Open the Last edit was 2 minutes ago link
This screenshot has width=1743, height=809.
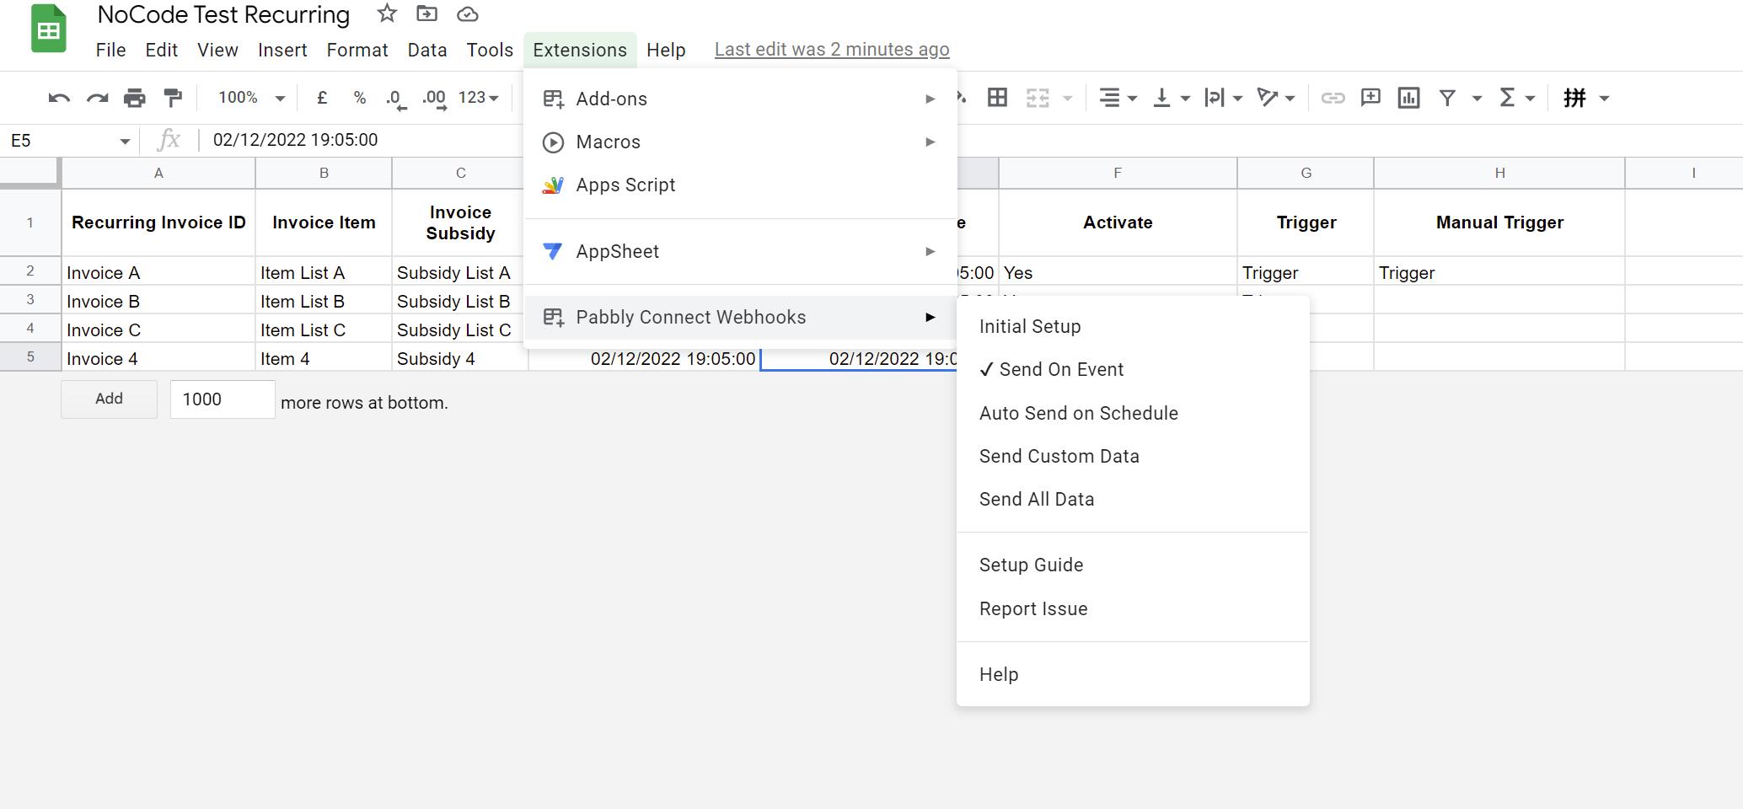click(832, 50)
